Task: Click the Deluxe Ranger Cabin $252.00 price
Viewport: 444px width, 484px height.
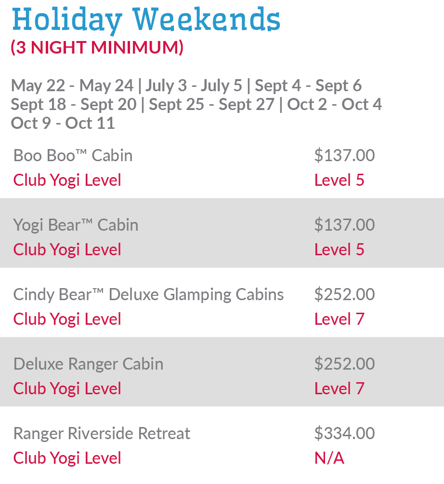Action: click(344, 364)
